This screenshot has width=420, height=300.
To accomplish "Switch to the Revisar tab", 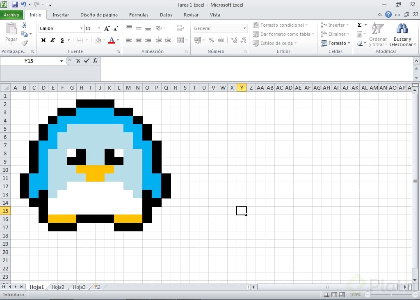I will tap(191, 15).
